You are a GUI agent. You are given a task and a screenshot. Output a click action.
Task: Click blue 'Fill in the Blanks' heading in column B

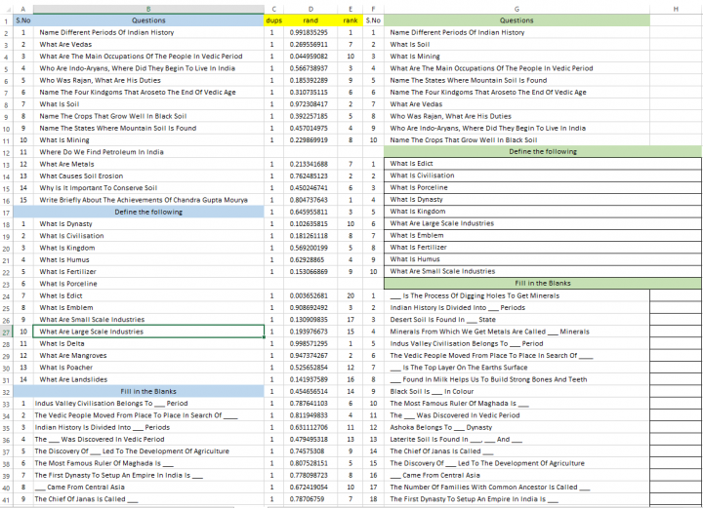(x=148, y=390)
